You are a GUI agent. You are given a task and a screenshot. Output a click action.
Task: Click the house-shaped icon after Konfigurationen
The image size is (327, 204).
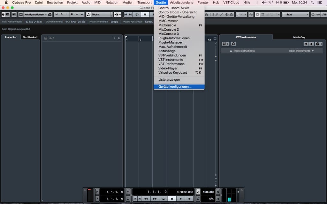50,15
